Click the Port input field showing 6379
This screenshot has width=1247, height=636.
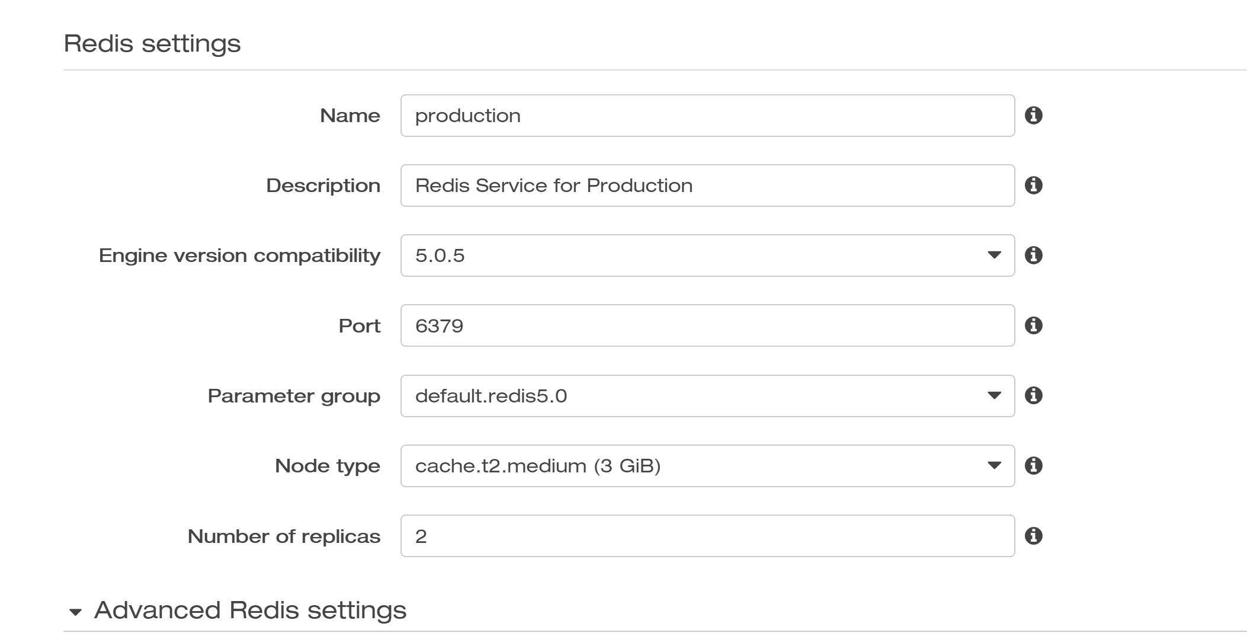click(707, 325)
